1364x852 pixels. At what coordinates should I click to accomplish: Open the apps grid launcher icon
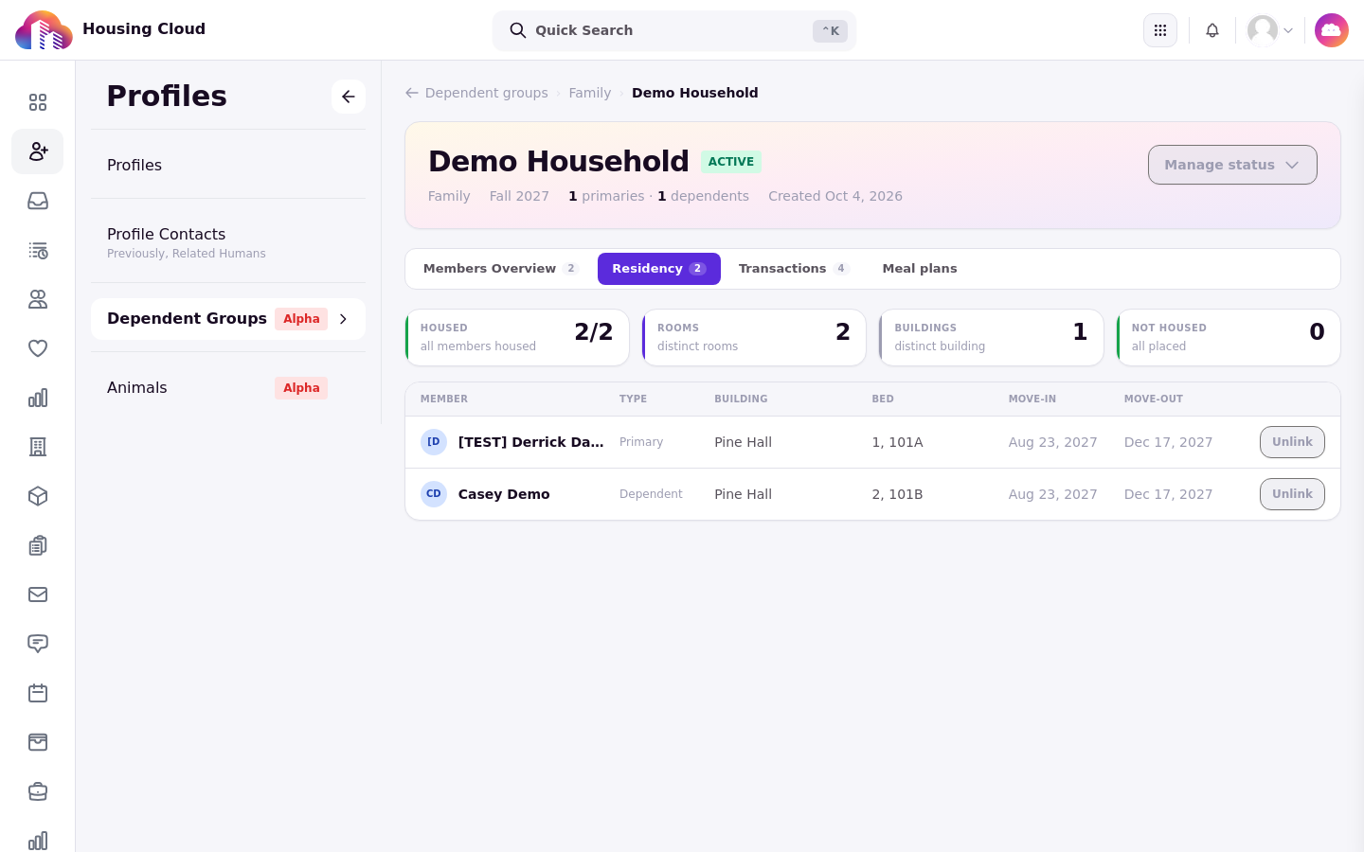(x=1160, y=30)
